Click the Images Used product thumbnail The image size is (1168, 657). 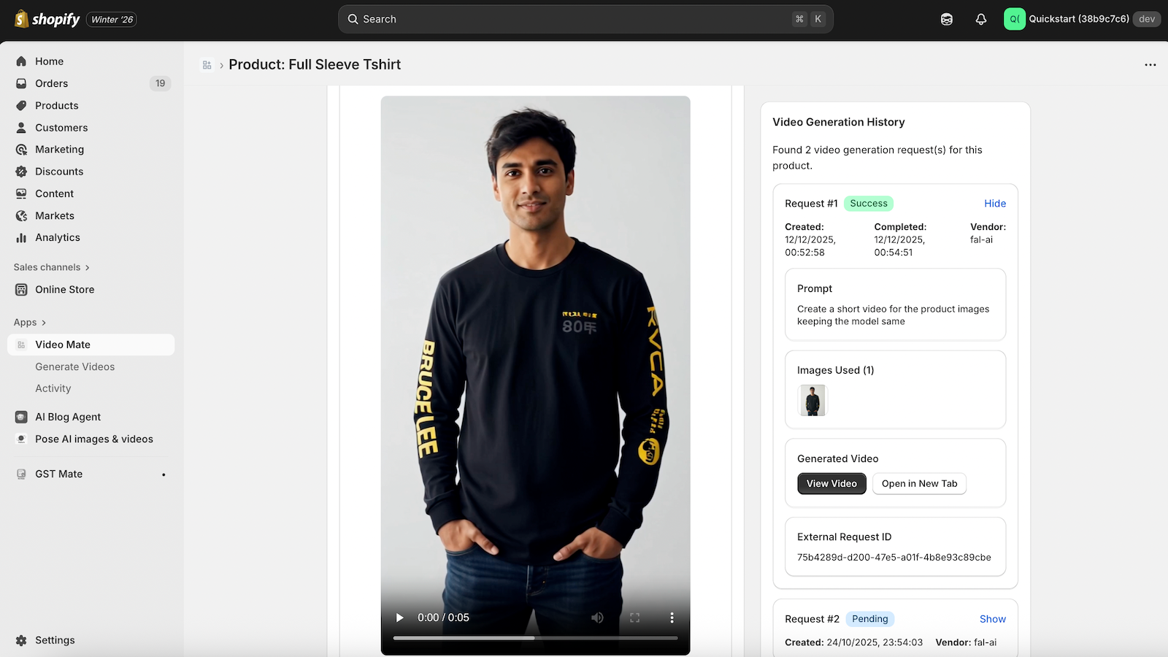[x=812, y=400]
